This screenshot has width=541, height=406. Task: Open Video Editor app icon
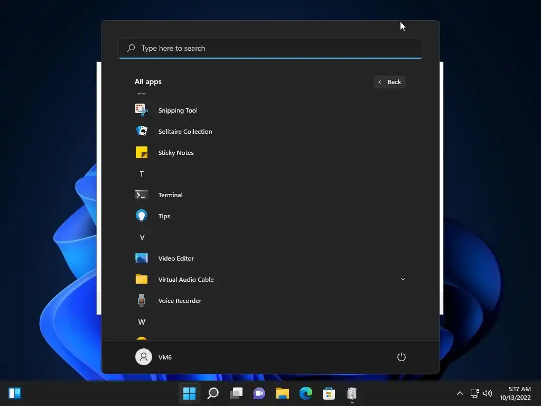coord(142,258)
